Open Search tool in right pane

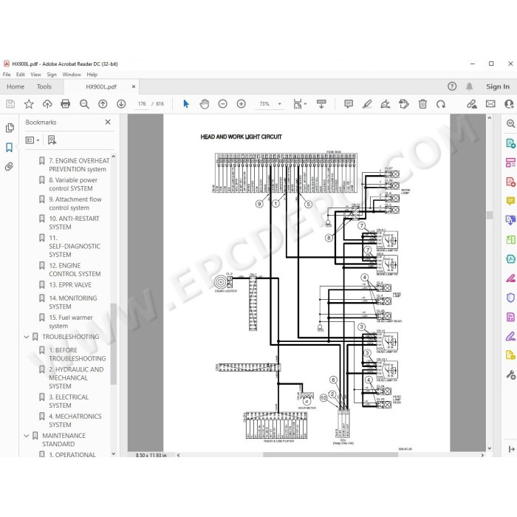(510, 124)
